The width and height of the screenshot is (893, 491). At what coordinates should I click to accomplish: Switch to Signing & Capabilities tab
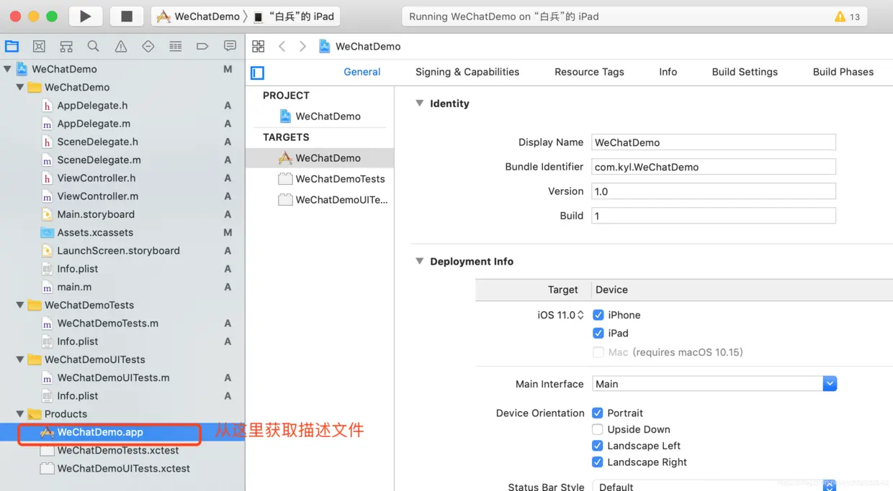[x=467, y=72]
